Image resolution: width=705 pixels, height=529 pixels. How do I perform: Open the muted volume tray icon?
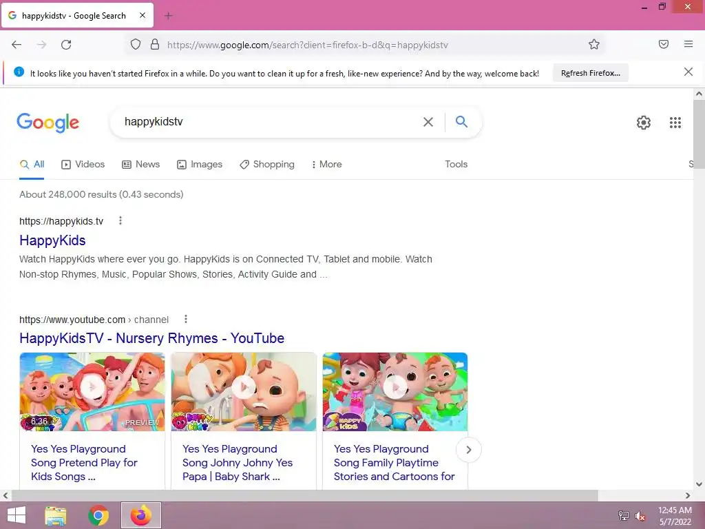tap(640, 516)
